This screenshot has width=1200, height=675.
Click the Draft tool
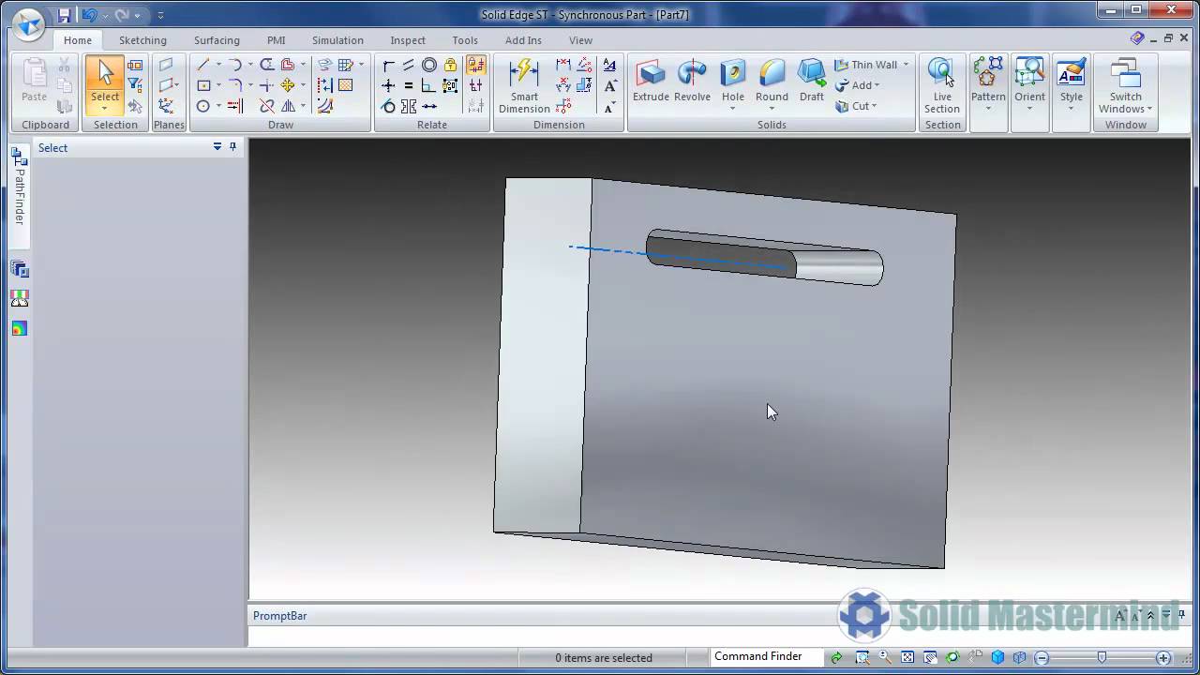[x=812, y=82]
